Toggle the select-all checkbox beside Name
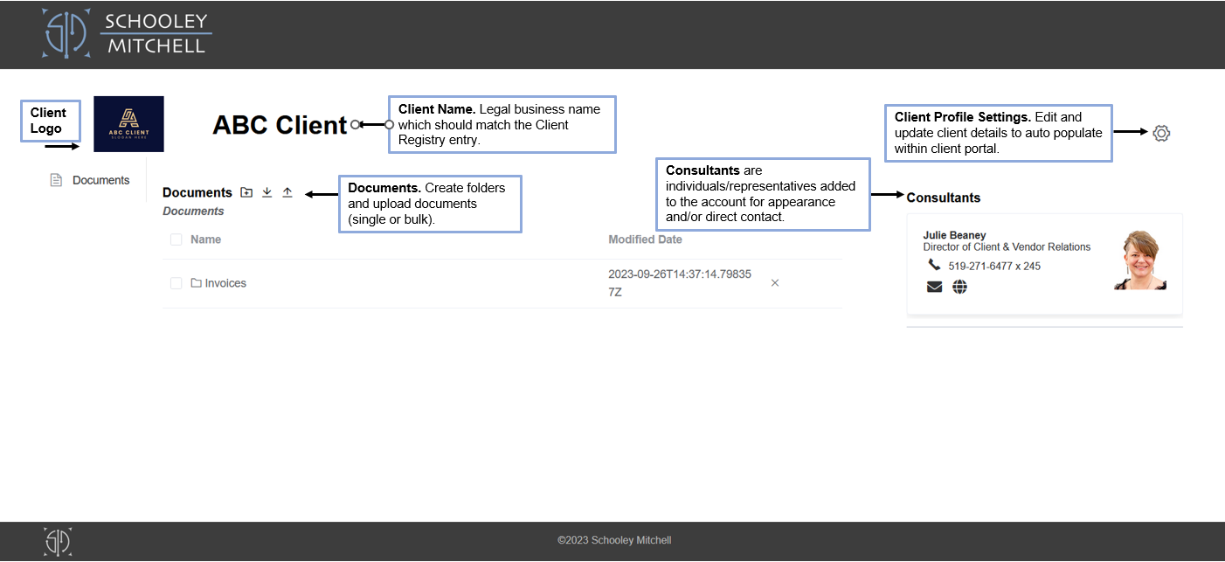This screenshot has width=1225, height=562. (x=176, y=239)
